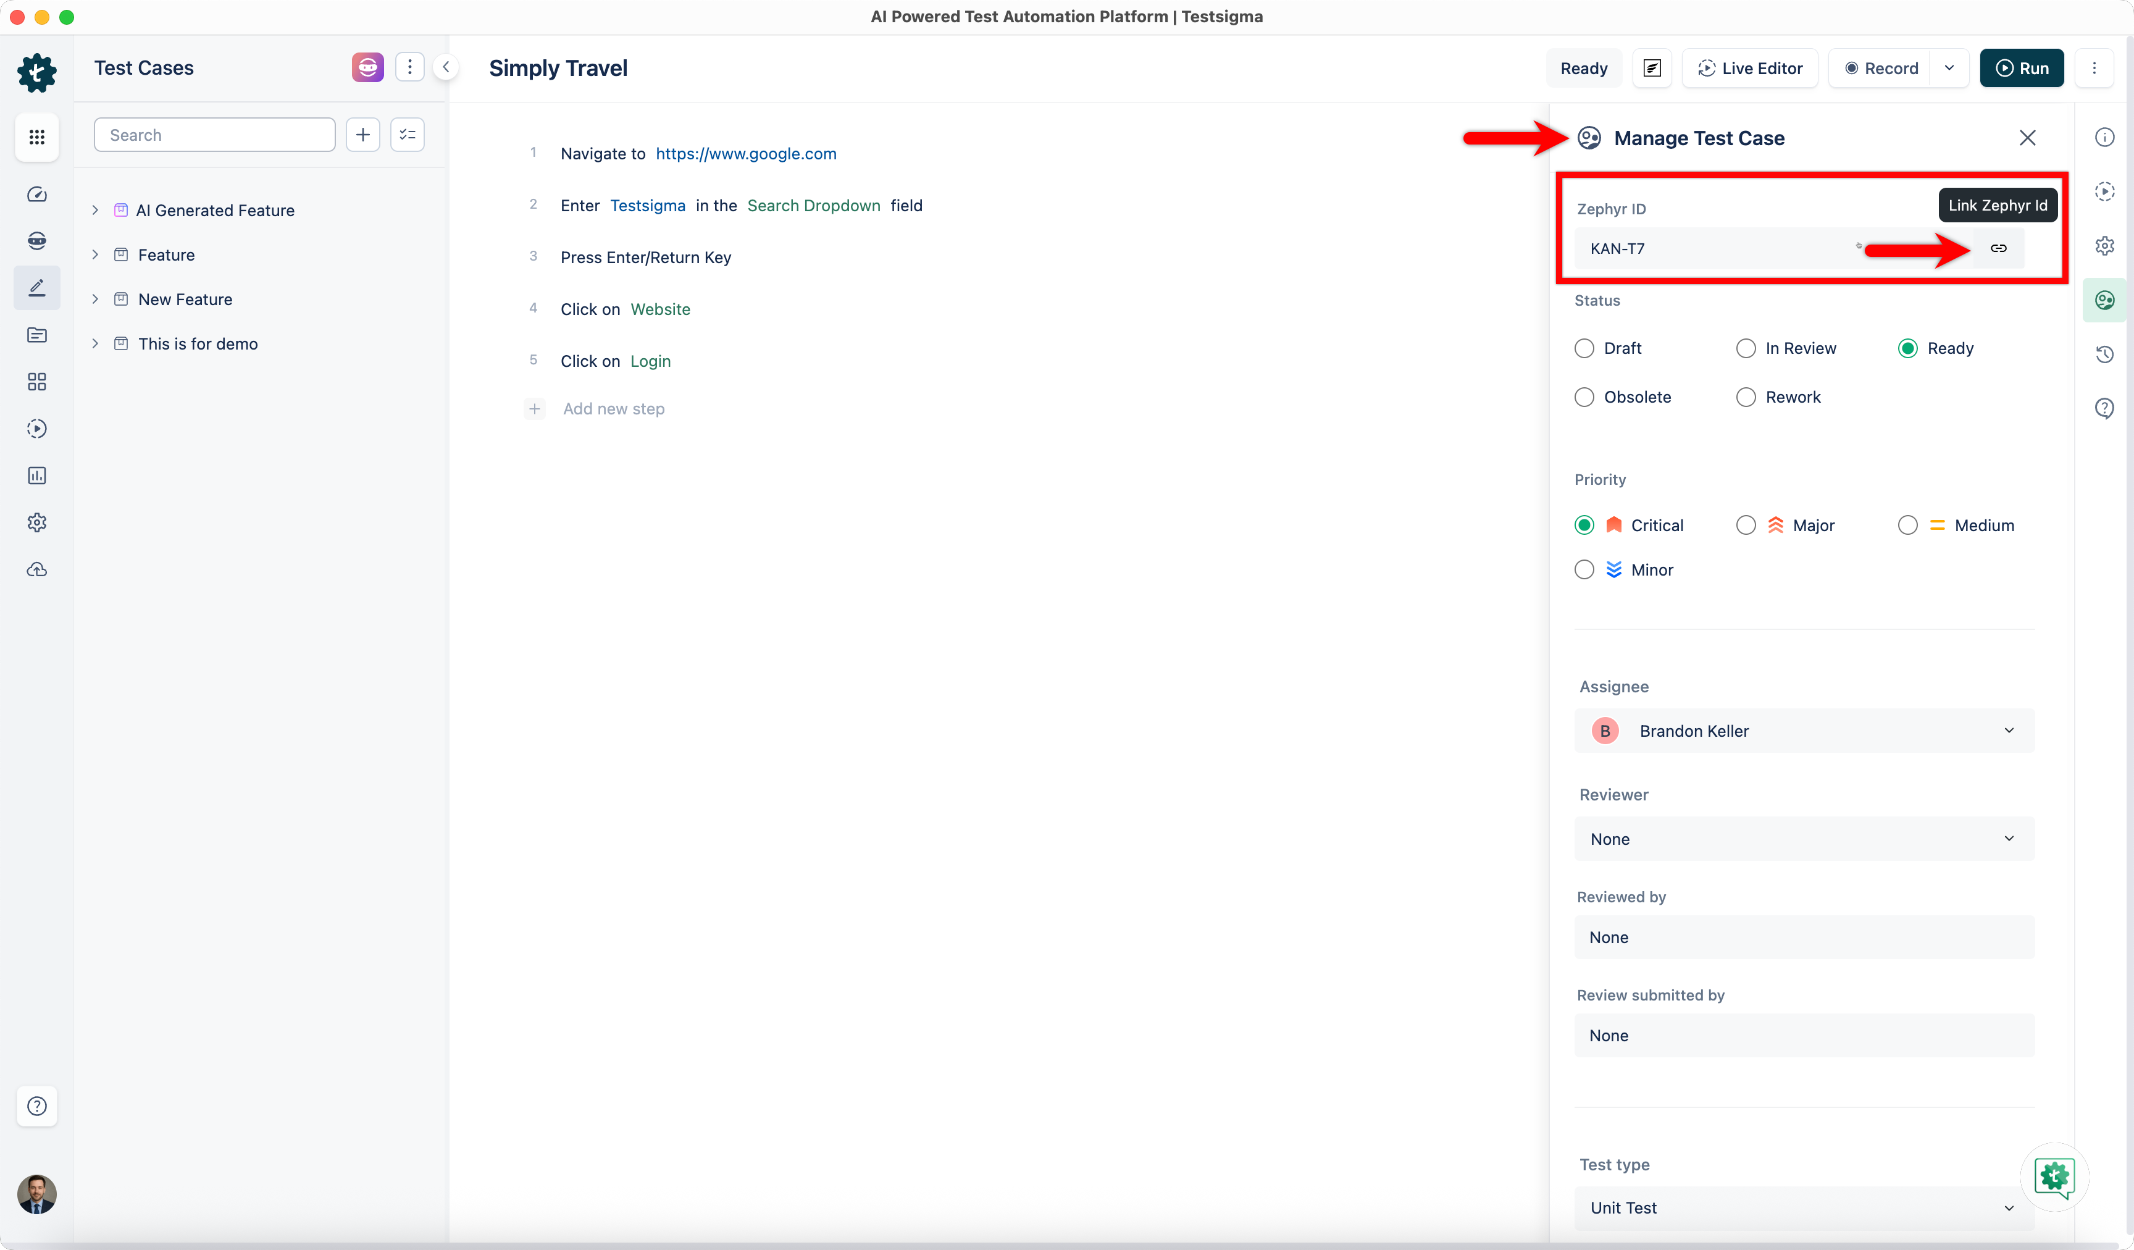Open the run history icon on right rail
The height and width of the screenshot is (1250, 2134).
click(2104, 191)
